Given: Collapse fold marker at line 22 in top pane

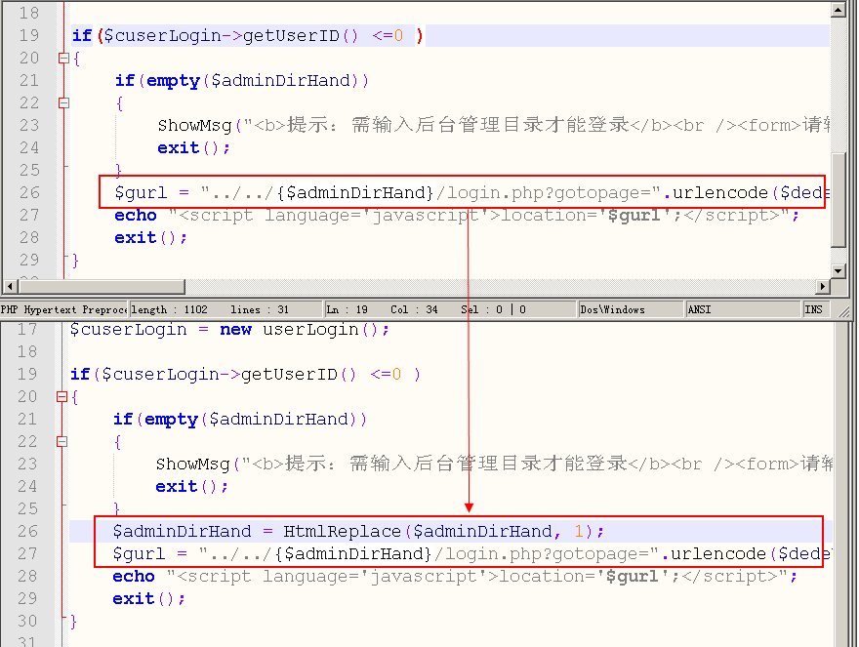Looking at the screenshot, I should click(x=64, y=102).
